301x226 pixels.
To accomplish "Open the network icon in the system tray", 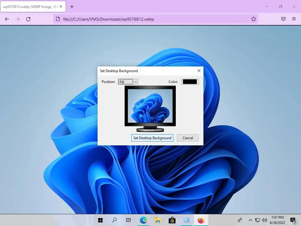I will tap(257, 220).
